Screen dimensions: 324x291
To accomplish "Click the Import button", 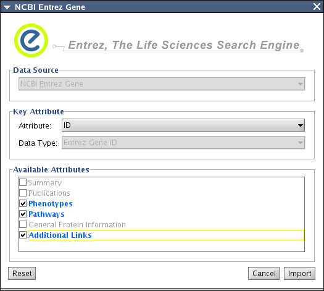I will pos(299,274).
